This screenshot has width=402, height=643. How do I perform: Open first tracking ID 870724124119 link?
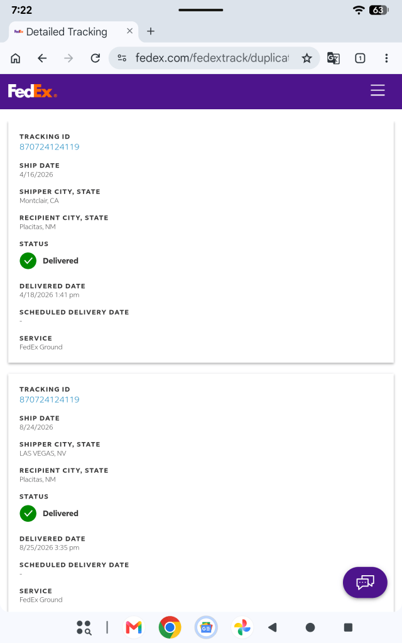point(49,147)
